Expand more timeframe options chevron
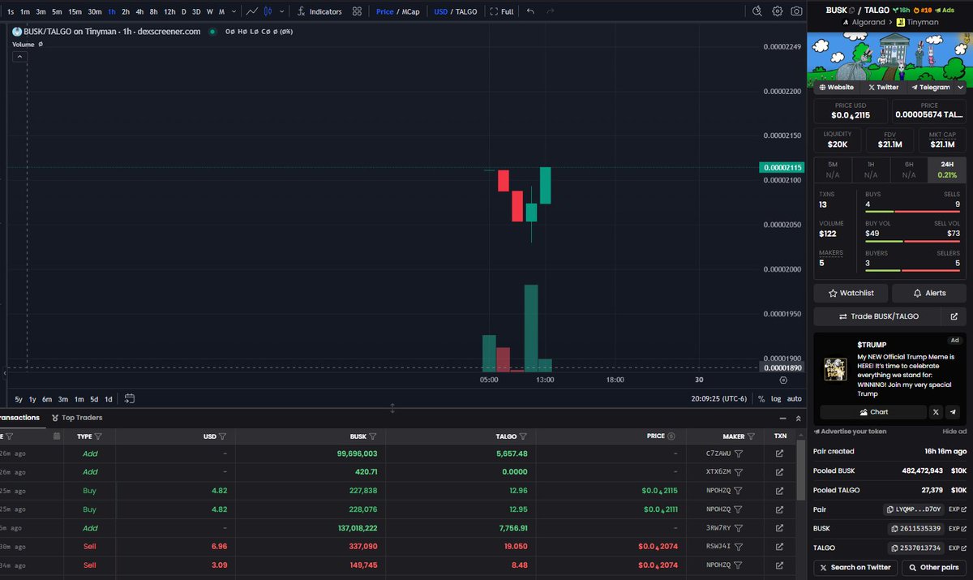 [234, 11]
